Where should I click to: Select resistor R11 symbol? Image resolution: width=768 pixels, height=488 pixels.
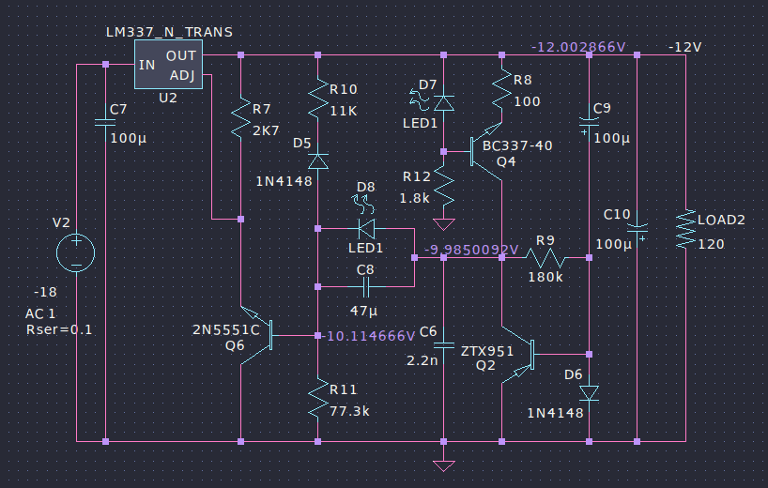tap(318, 399)
